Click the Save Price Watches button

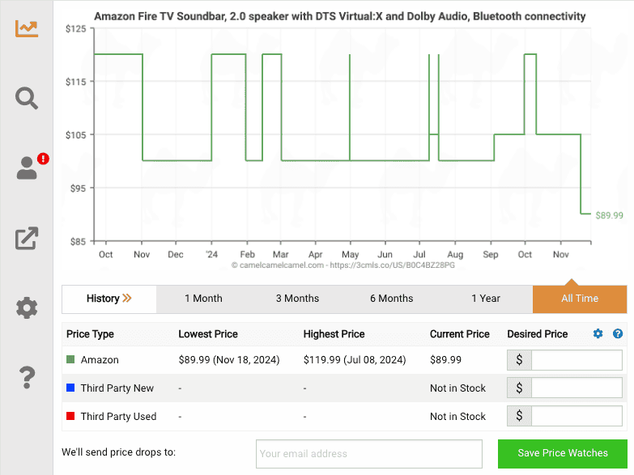563,453
